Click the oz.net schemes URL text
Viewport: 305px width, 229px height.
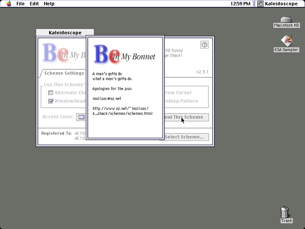pos(122,111)
